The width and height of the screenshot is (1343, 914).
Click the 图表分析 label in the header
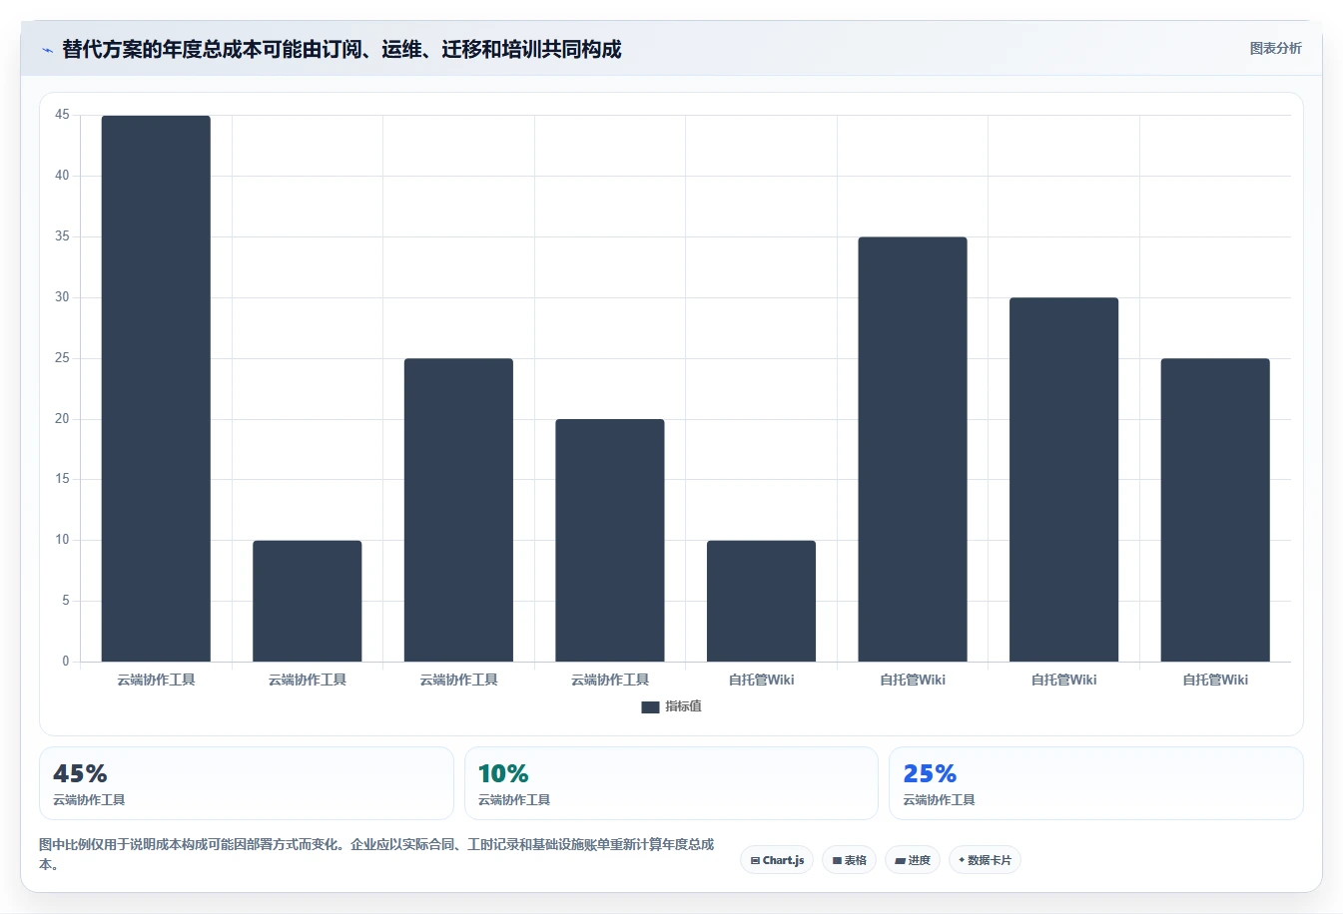point(1276,48)
